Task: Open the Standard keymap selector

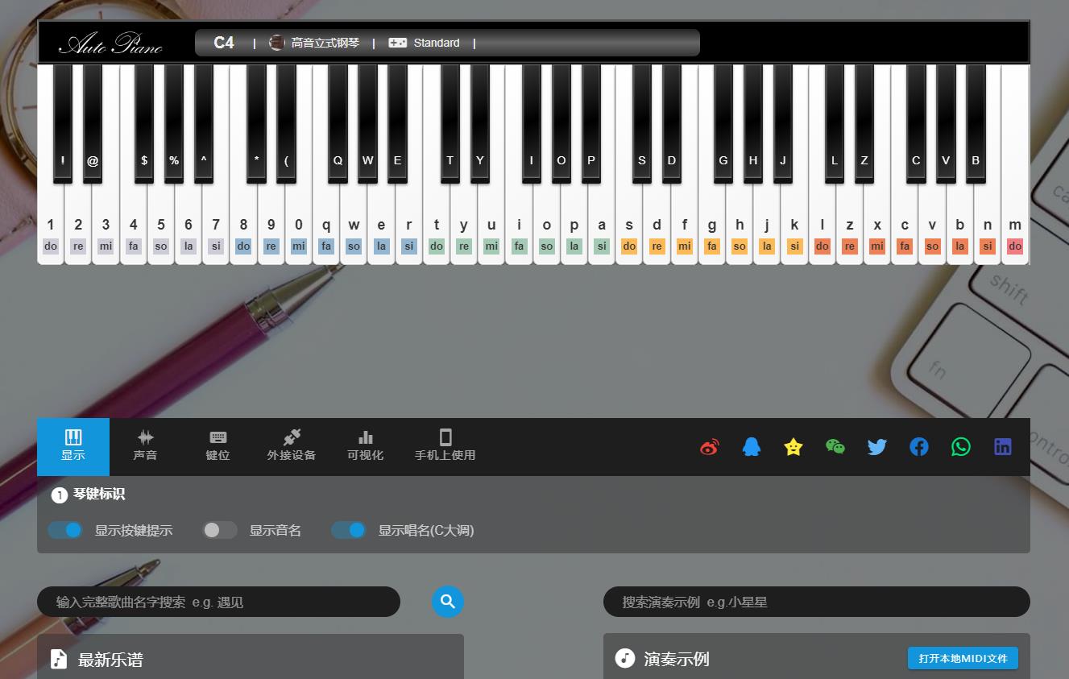Action: click(x=425, y=43)
